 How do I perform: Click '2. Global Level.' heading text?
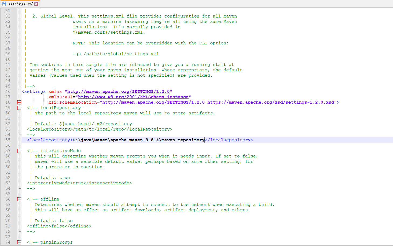54,16
